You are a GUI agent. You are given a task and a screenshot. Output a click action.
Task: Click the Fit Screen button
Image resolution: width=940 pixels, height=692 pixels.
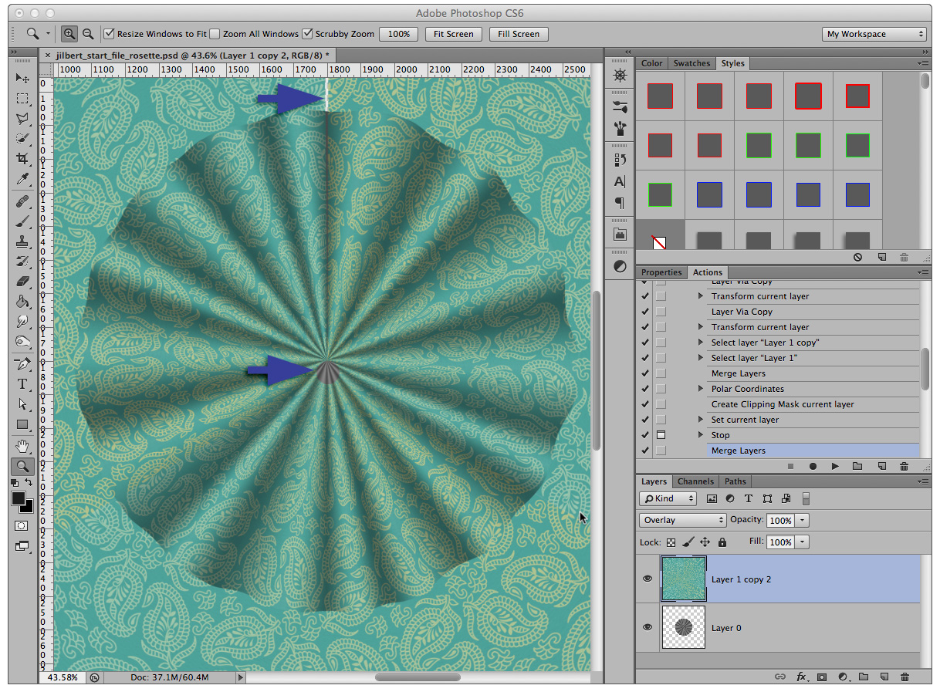pos(454,34)
